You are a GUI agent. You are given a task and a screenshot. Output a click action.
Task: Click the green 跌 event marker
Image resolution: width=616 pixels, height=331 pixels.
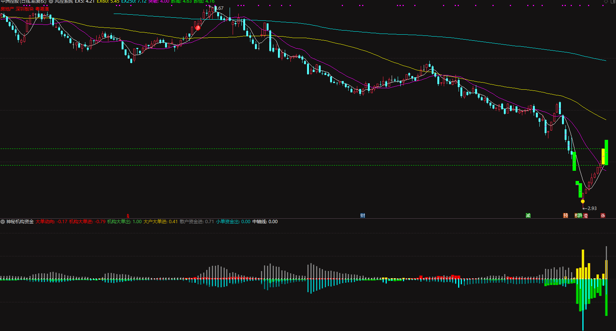tap(580, 216)
